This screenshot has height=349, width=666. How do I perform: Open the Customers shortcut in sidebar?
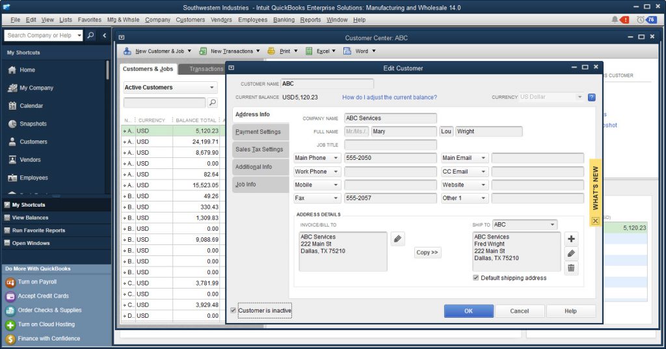(27, 142)
